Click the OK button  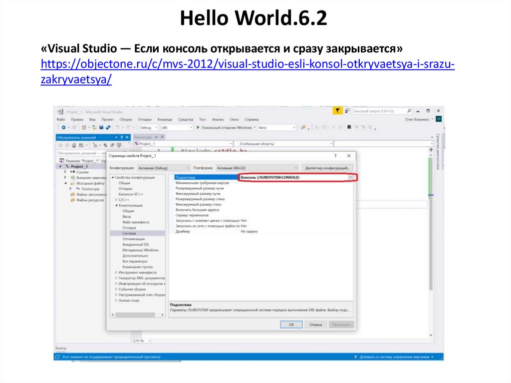coord(291,325)
